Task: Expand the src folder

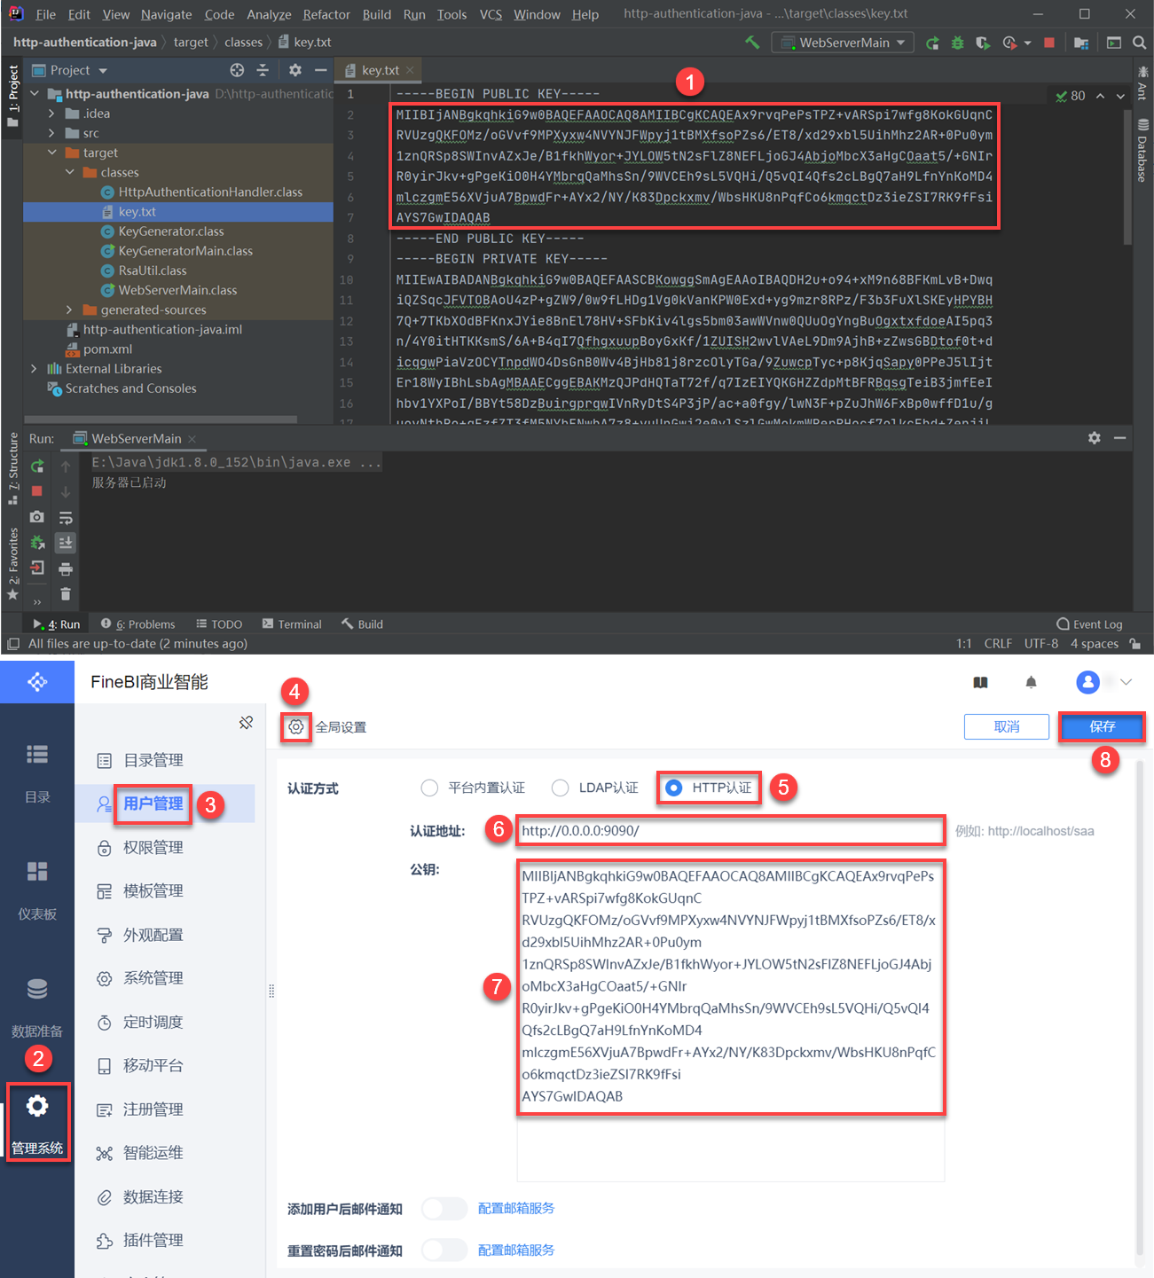Action: click(x=51, y=133)
